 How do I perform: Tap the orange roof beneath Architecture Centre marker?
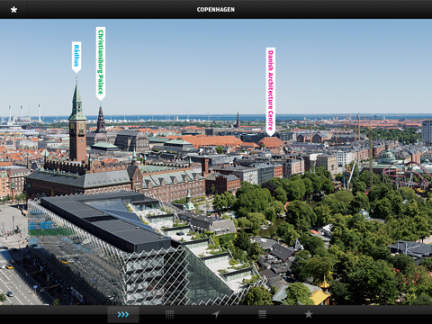tap(272, 142)
